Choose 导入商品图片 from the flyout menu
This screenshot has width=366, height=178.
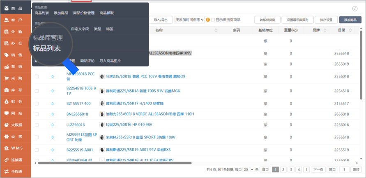(x=110, y=61)
